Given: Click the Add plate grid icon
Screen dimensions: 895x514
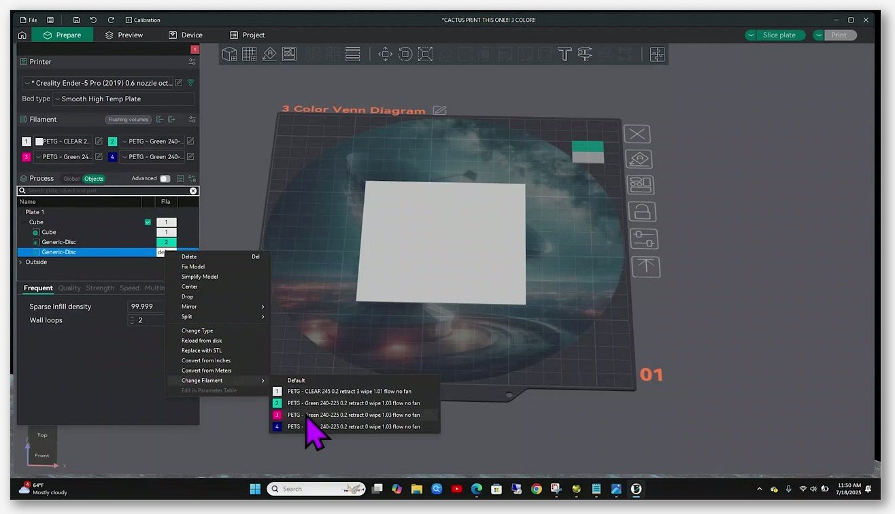Looking at the screenshot, I should click(250, 54).
